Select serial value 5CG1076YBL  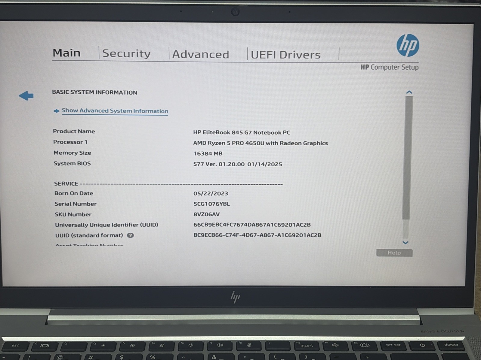(x=211, y=204)
